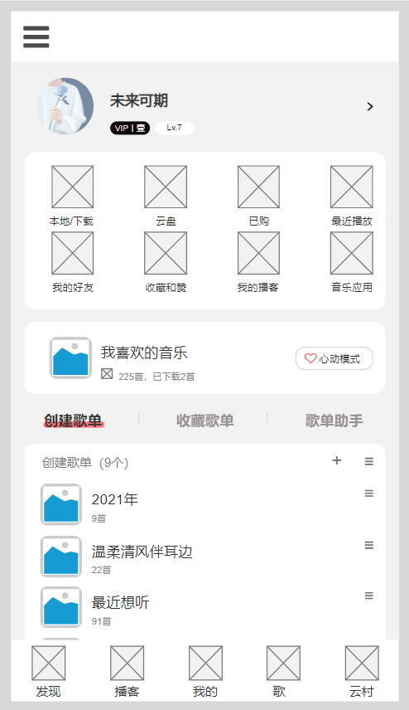
Task: Open options menu for 2021年 playlist
Action: pos(369,494)
